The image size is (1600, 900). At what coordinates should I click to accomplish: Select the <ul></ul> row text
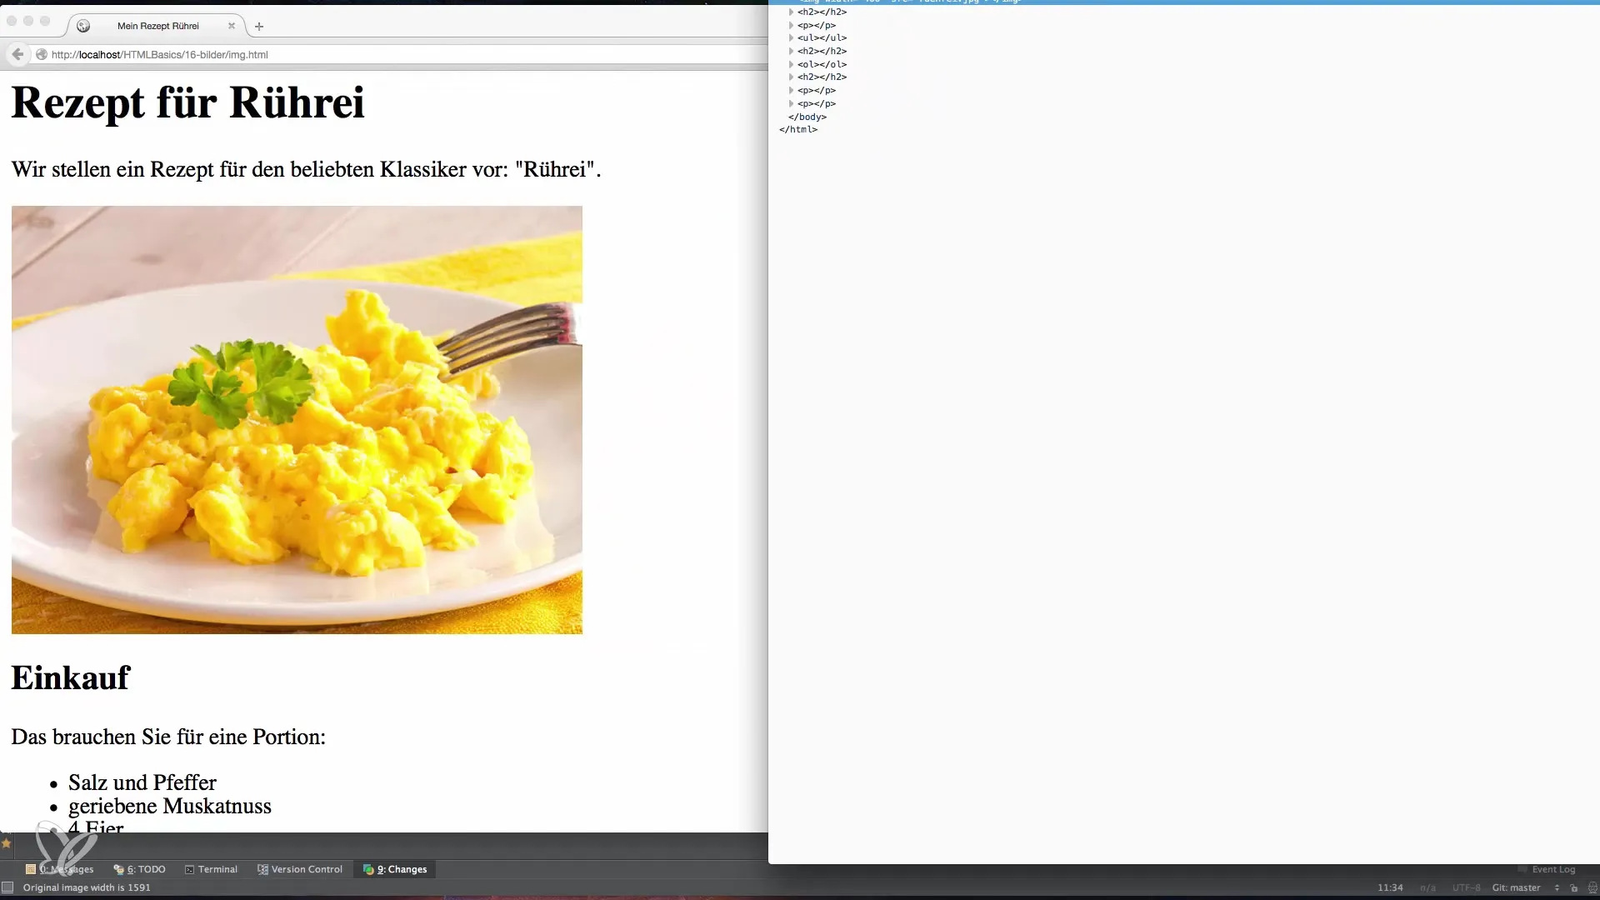[822, 37]
